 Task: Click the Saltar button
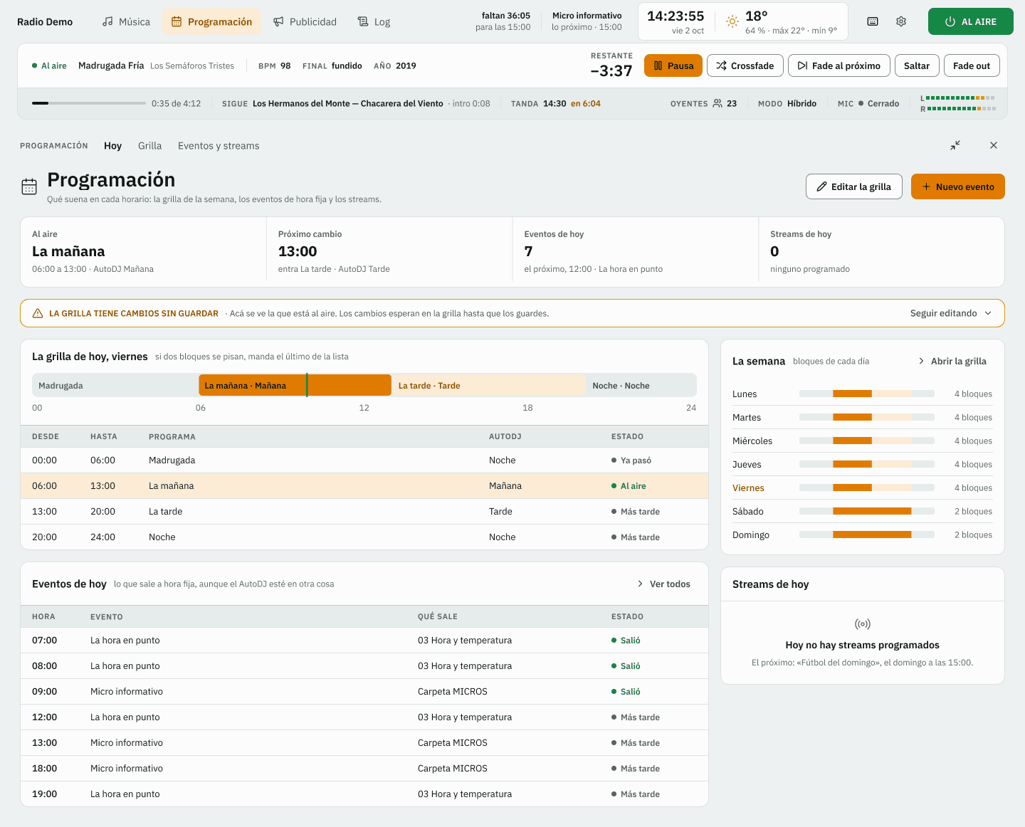coord(917,65)
